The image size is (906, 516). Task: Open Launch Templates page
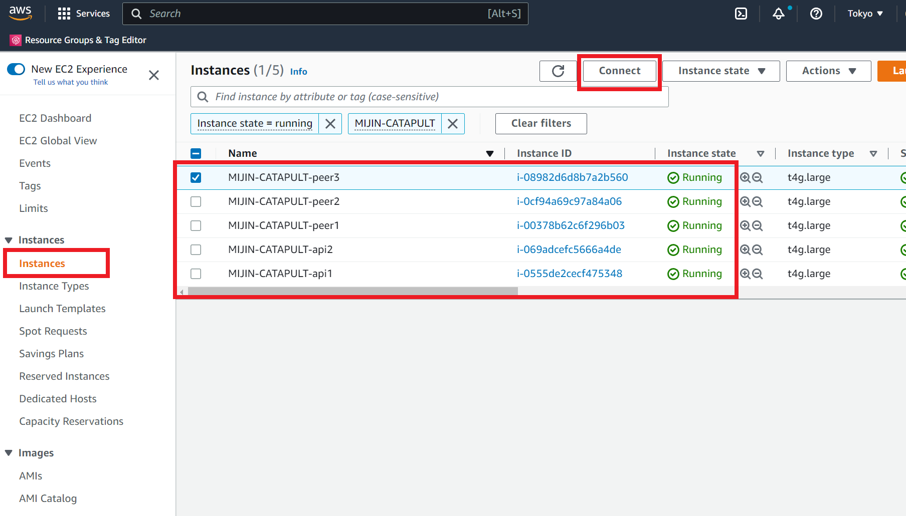(x=62, y=309)
